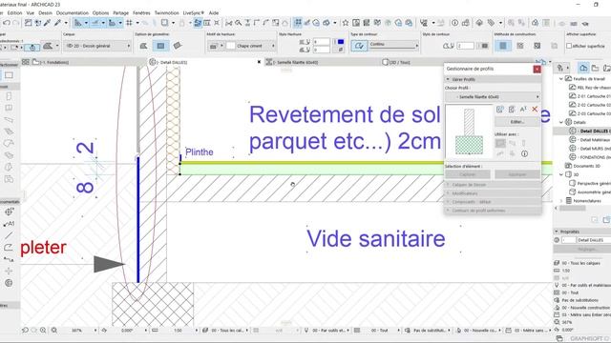Click the blue hatch pen color swatch
This screenshot has width=611, height=343.
coord(341,42)
